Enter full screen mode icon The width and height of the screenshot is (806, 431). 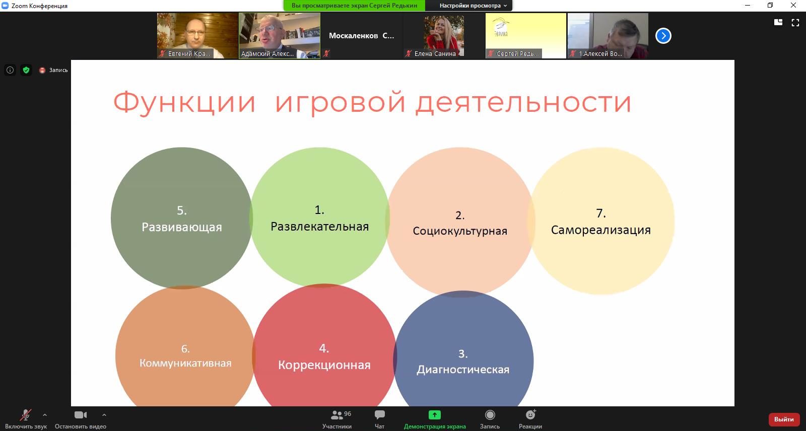tap(795, 22)
